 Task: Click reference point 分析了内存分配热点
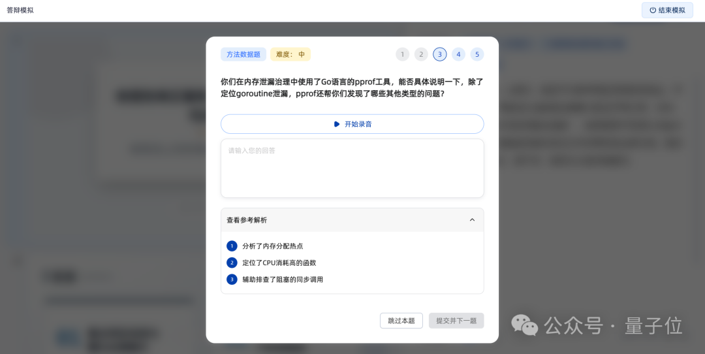(x=272, y=246)
